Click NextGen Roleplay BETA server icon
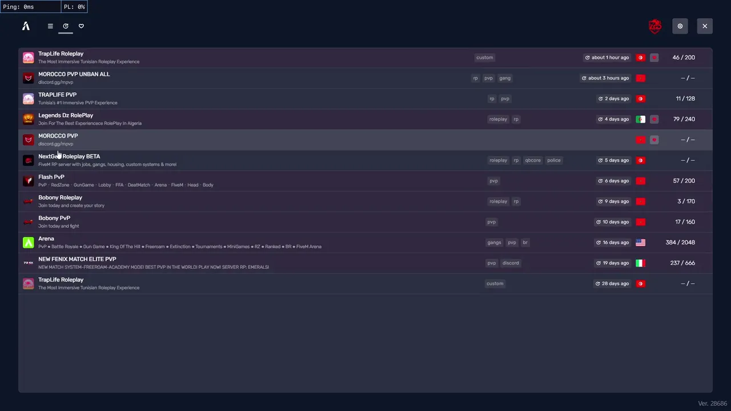 pyautogui.click(x=29, y=160)
